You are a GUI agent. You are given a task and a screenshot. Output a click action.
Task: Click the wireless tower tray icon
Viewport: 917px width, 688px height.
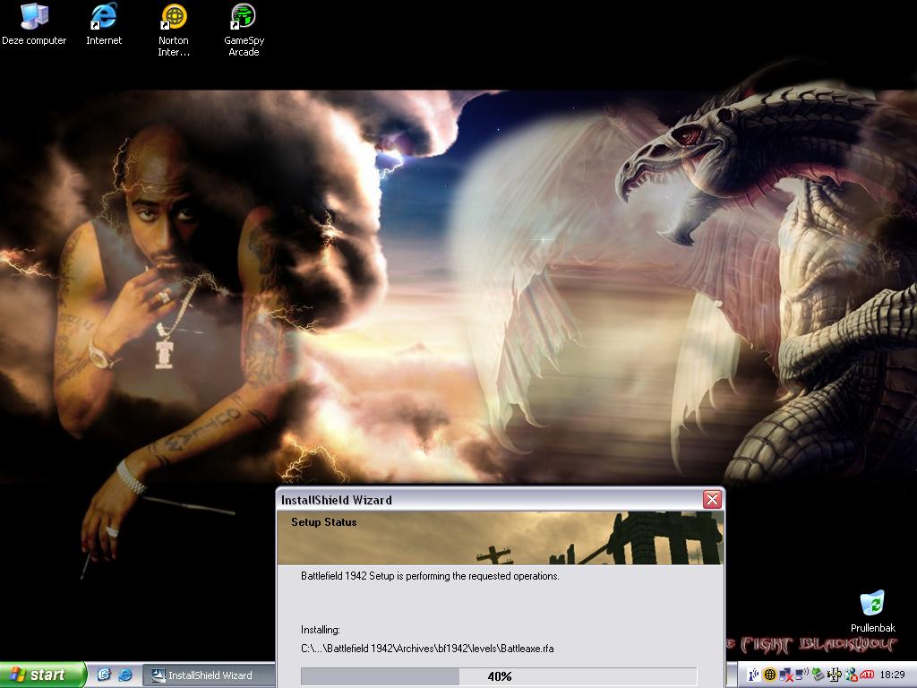(754, 675)
